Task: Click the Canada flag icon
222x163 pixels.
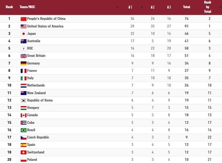Action: (23, 115)
